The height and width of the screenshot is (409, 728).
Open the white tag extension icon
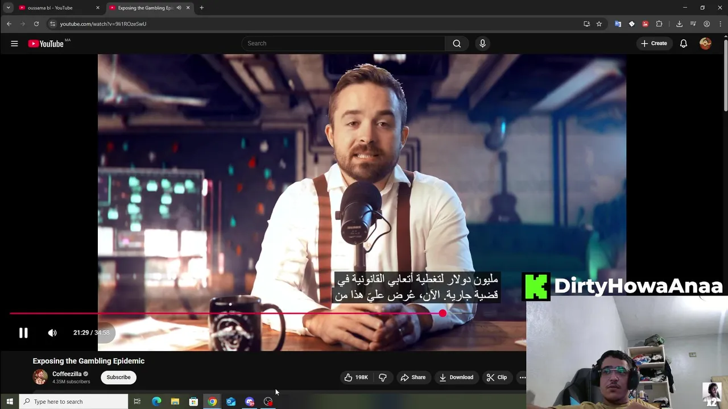click(631, 24)
